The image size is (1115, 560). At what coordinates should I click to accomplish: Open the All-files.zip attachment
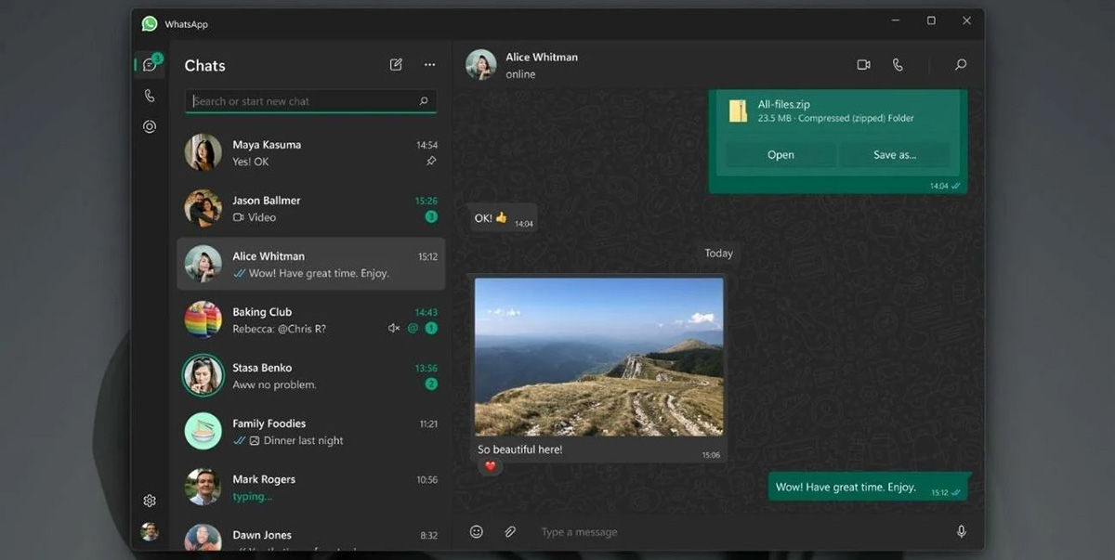point(780,154)
